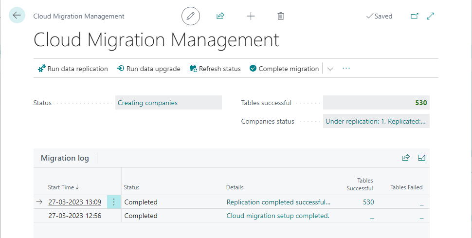The width and height of the screenshot is (472, 238).
Task: Run data upgrade action
Action: (148, 69)
